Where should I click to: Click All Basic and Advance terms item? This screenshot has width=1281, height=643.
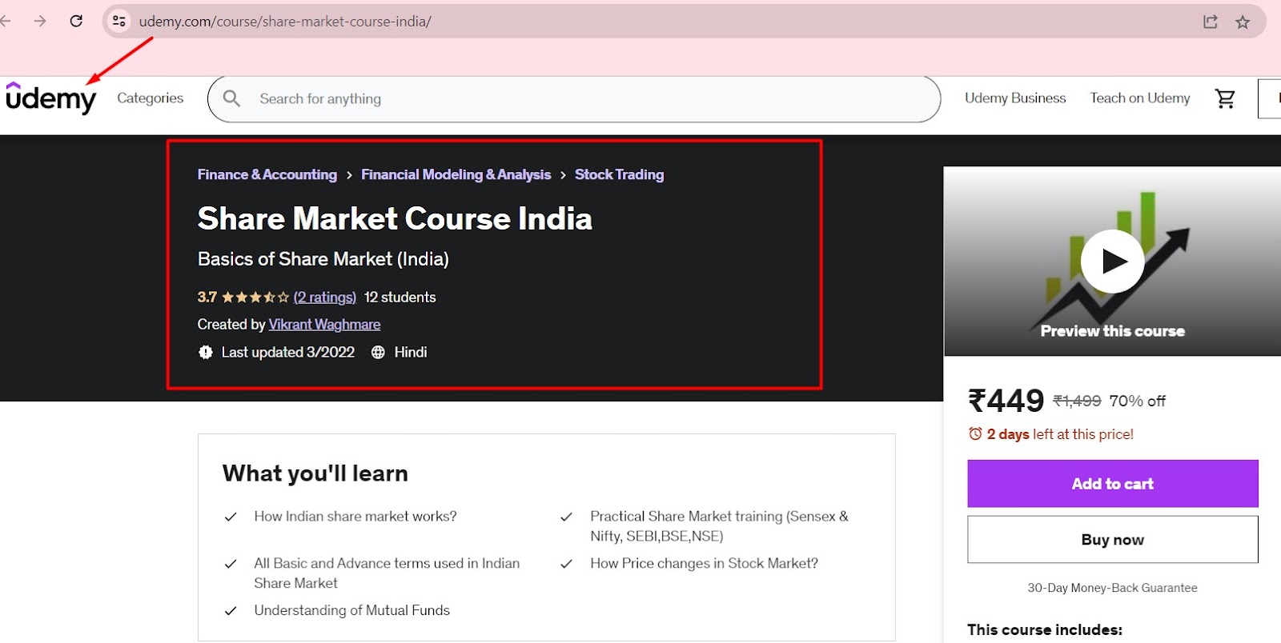tap(387, 573)
